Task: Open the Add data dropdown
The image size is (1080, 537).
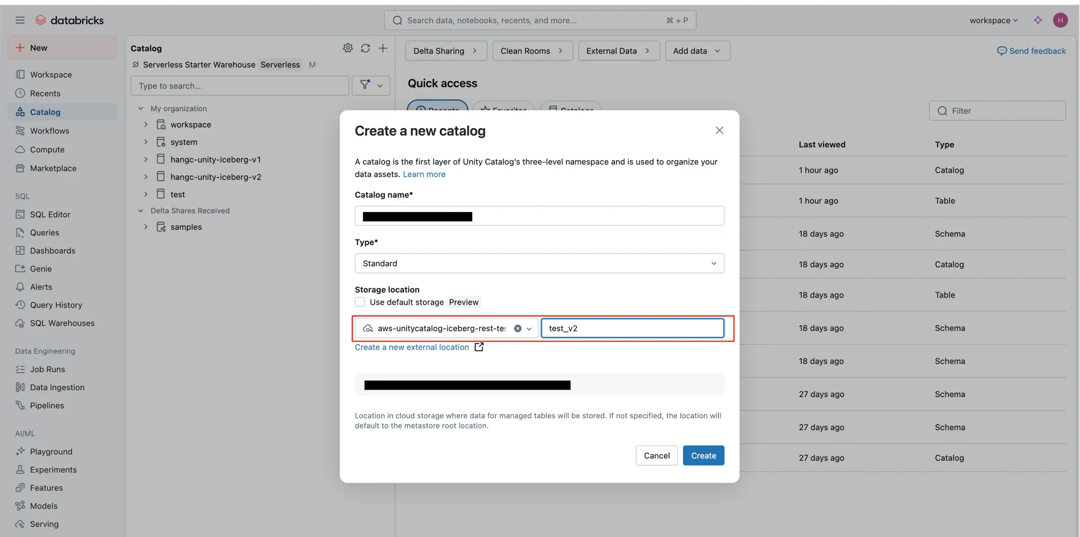Action: tap(697, 51)
